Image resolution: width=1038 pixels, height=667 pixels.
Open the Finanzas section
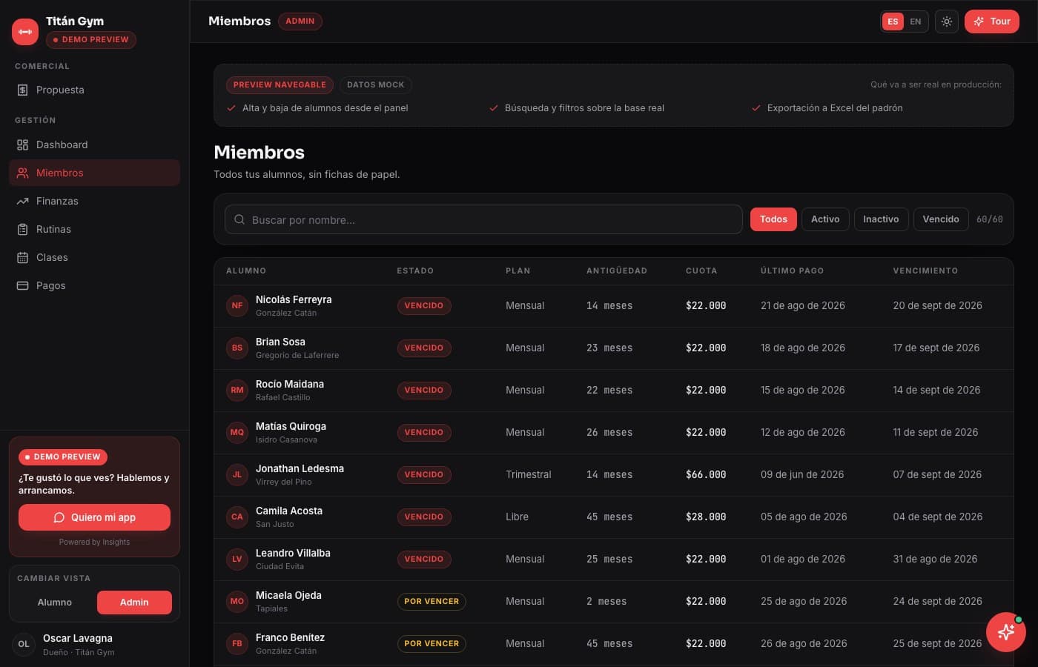click(x=94, y=201)
